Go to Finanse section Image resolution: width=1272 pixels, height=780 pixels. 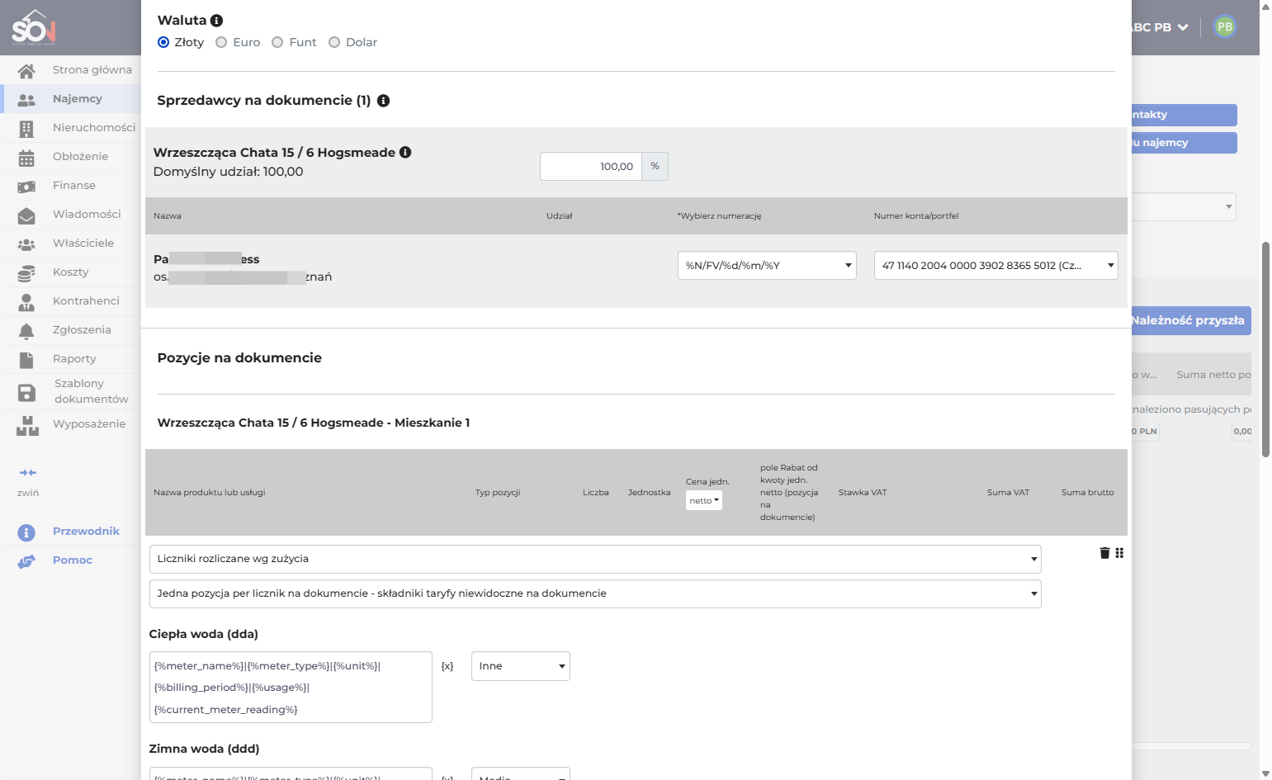tap(74, 185)
